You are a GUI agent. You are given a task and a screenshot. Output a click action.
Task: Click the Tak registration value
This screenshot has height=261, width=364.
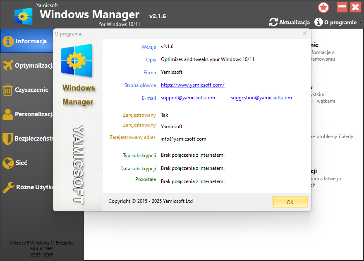pos(164,115)
